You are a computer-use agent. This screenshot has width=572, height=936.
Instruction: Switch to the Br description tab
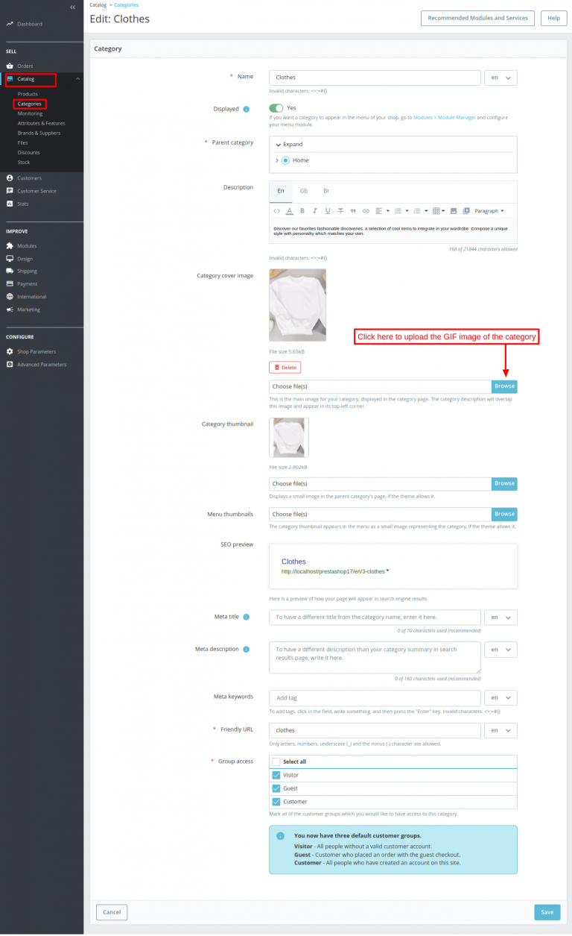point(326,191)
